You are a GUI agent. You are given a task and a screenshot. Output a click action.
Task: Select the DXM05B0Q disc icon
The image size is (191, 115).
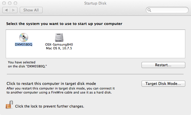(23, 37)
